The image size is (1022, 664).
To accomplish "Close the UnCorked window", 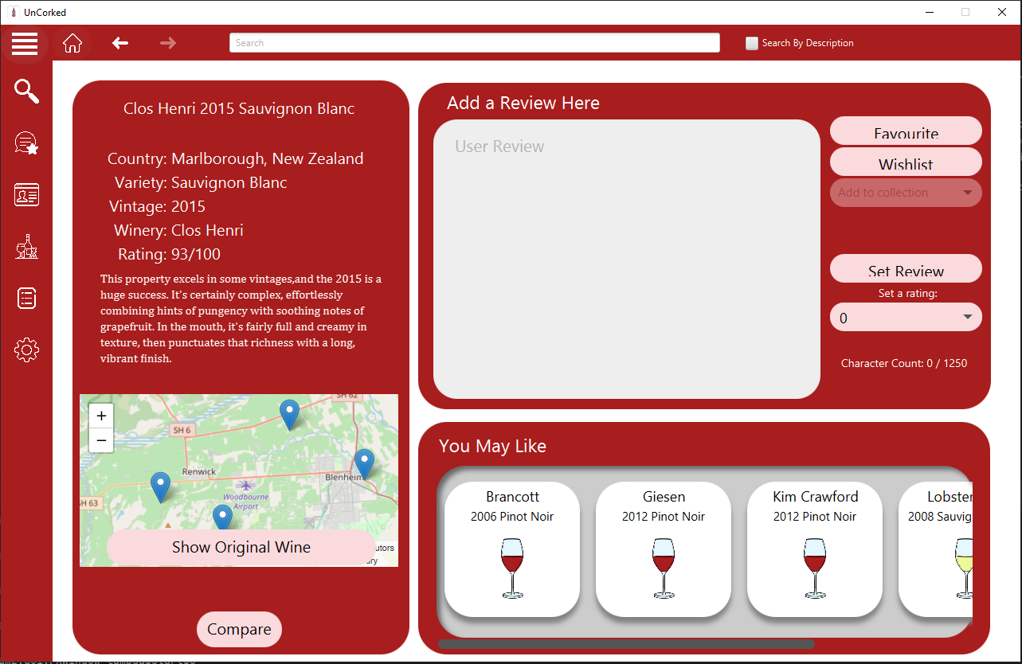I will click(x=1002, y=12).
